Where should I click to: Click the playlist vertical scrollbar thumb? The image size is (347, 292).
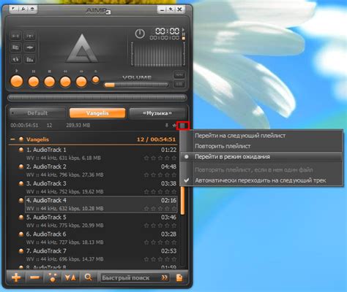click(x=182, y=201)
